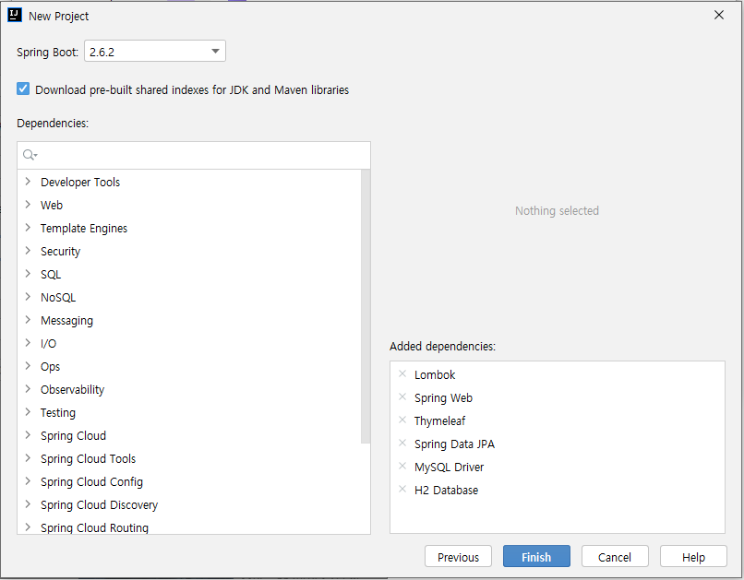Remove Thymeleaf dependency via its X icon
The image size is (744, 580).
point(402,420)
